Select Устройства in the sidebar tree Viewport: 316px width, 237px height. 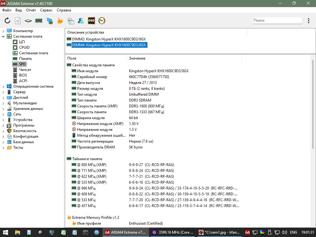[23, 120]
